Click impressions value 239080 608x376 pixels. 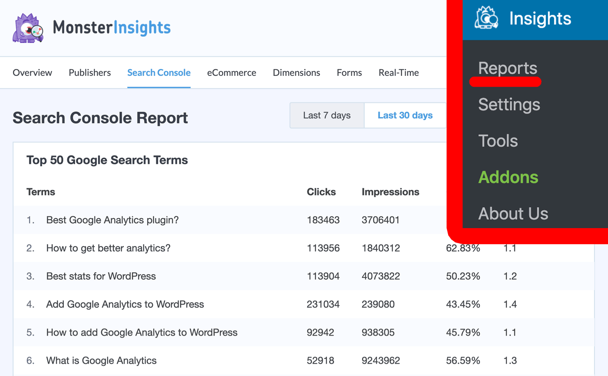(378, 304)
